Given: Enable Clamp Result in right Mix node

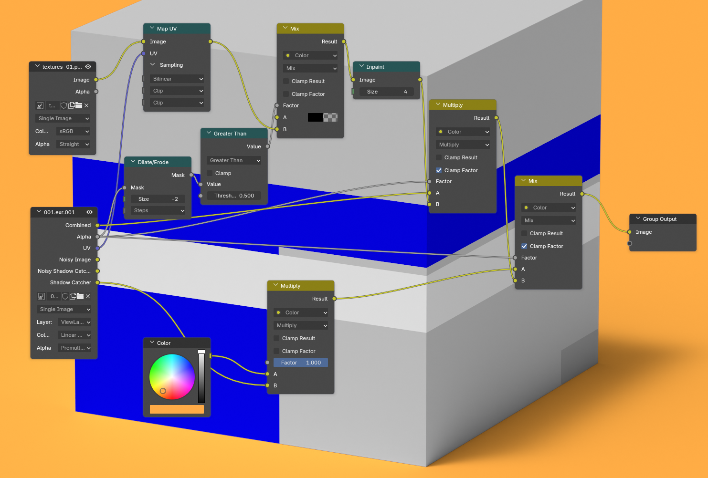Looking at the screenshot, I should click(524, 233).
